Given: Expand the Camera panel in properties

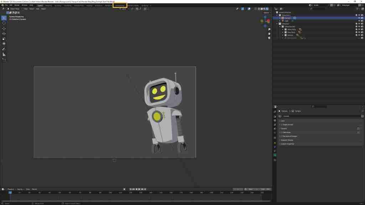Looking at the screenshot, I should coord(320,128).
